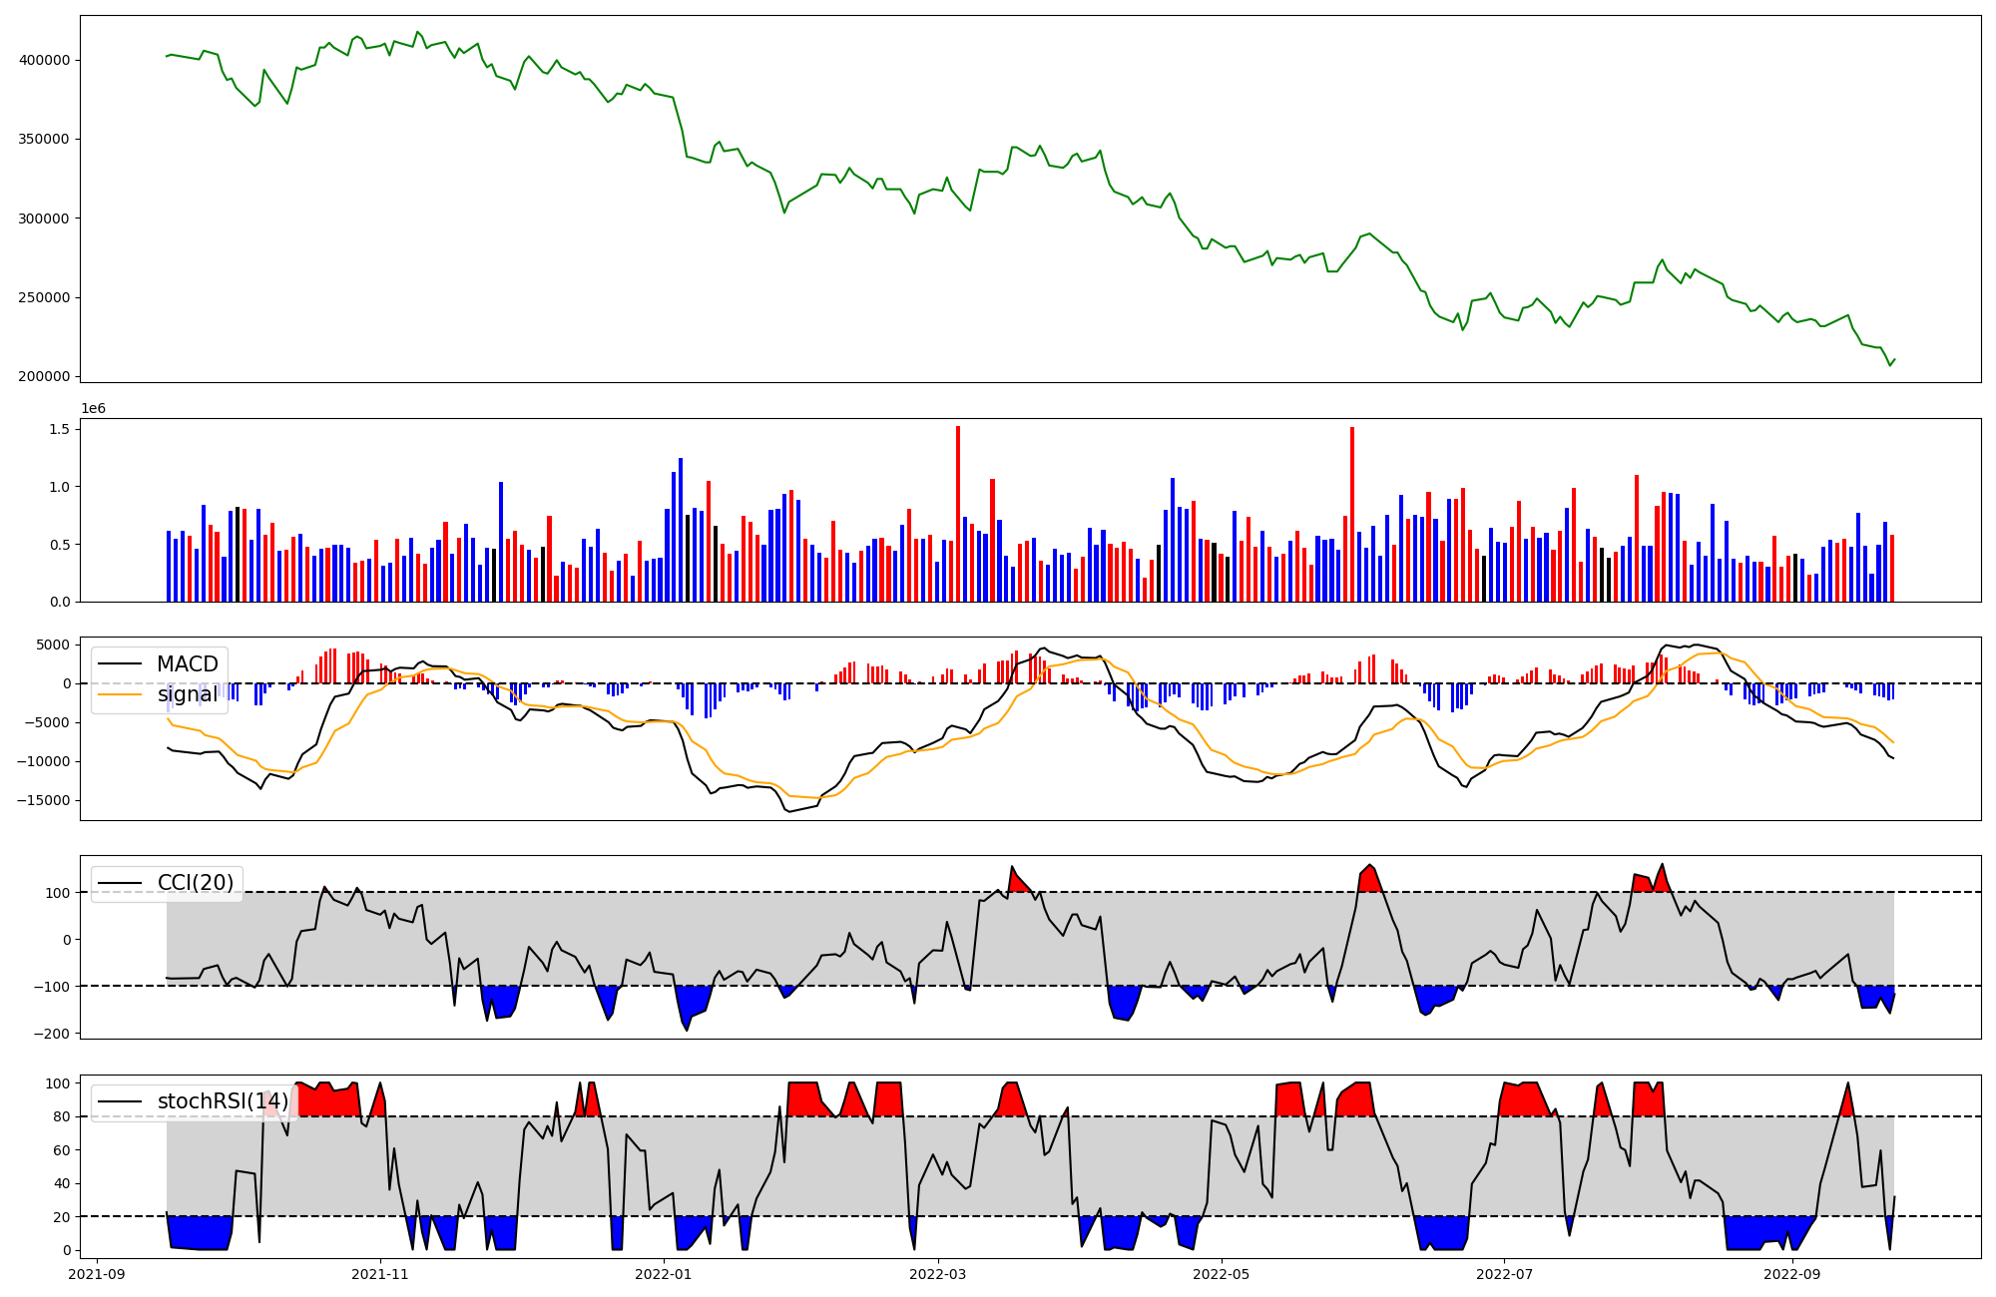The height and width of the screenshot is (1297, 1996).
Task: Click the 400000 price axis label
Action: tap(45, 60)
